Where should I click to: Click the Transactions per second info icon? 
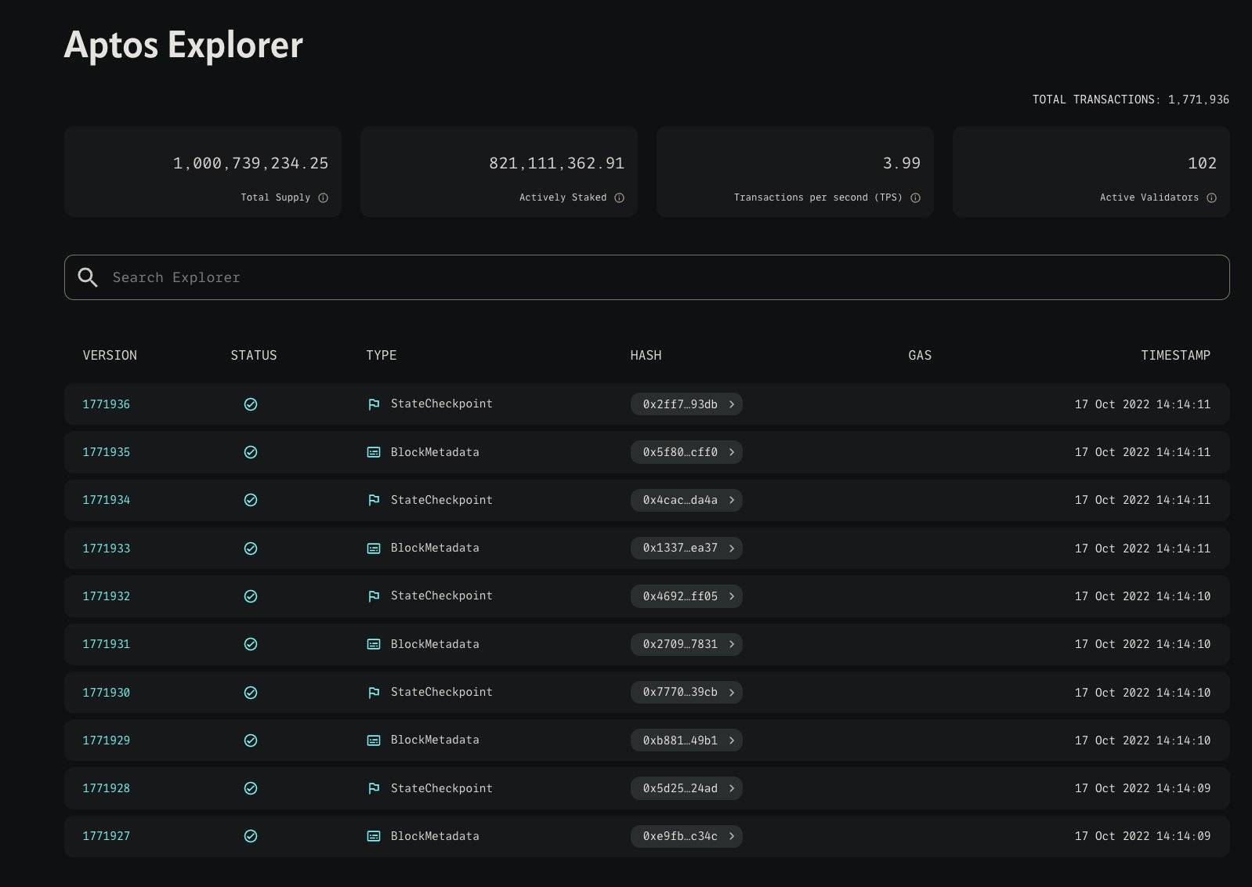(915, 198)
